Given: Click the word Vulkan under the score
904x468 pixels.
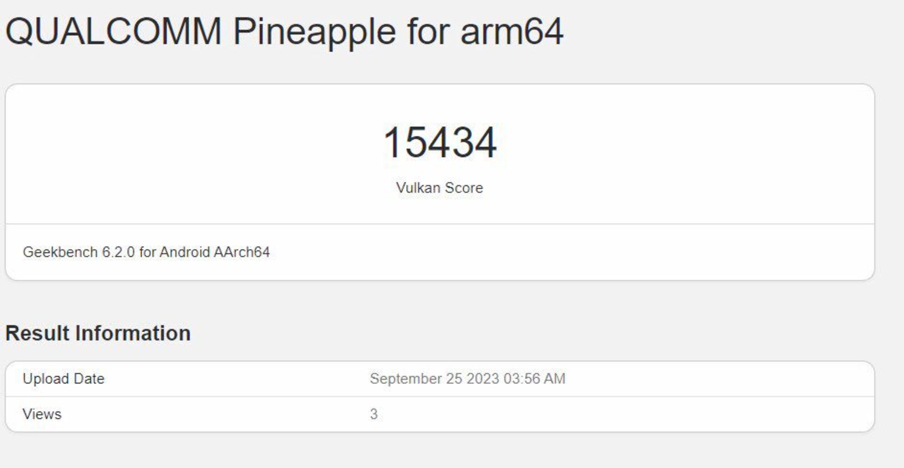Looking at the screenshot, I should (x=418, y=188).
